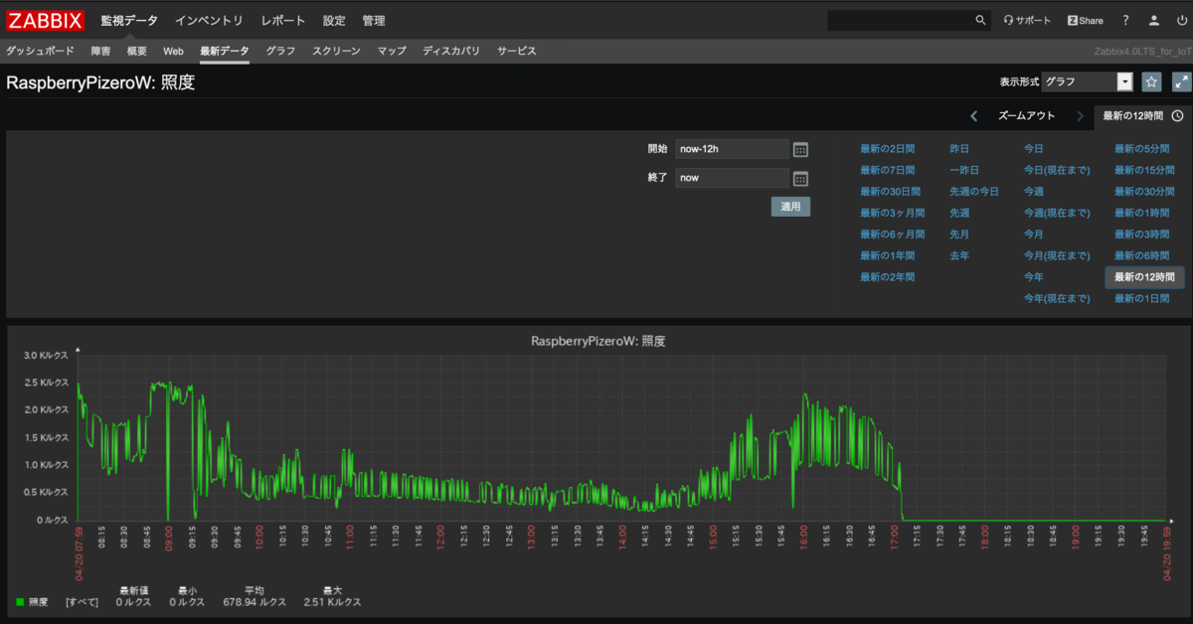Go to 概要 submenu
Image resolution: width=1193 pixels, height=624 pixels.
click(x=137, y=51)
